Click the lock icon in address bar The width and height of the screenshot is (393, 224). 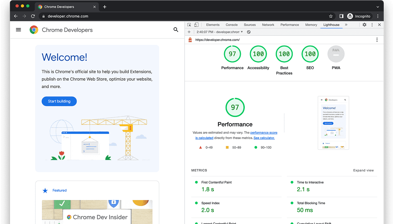click(x=44, y=16)
